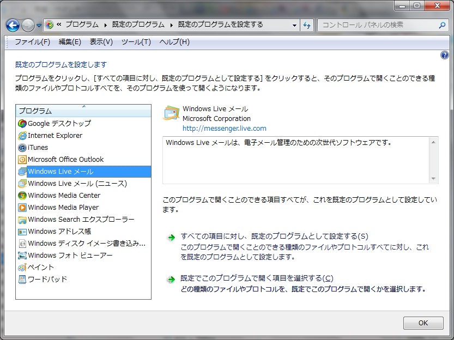
Task: Click the Windows フォト ビューアー icon
Action: tap(22, 256)
